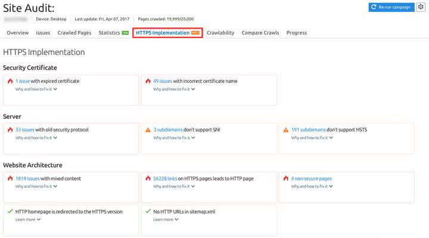Open the Crawled Pages tab
Screen dimensions: 429x238
coord(74,33)
